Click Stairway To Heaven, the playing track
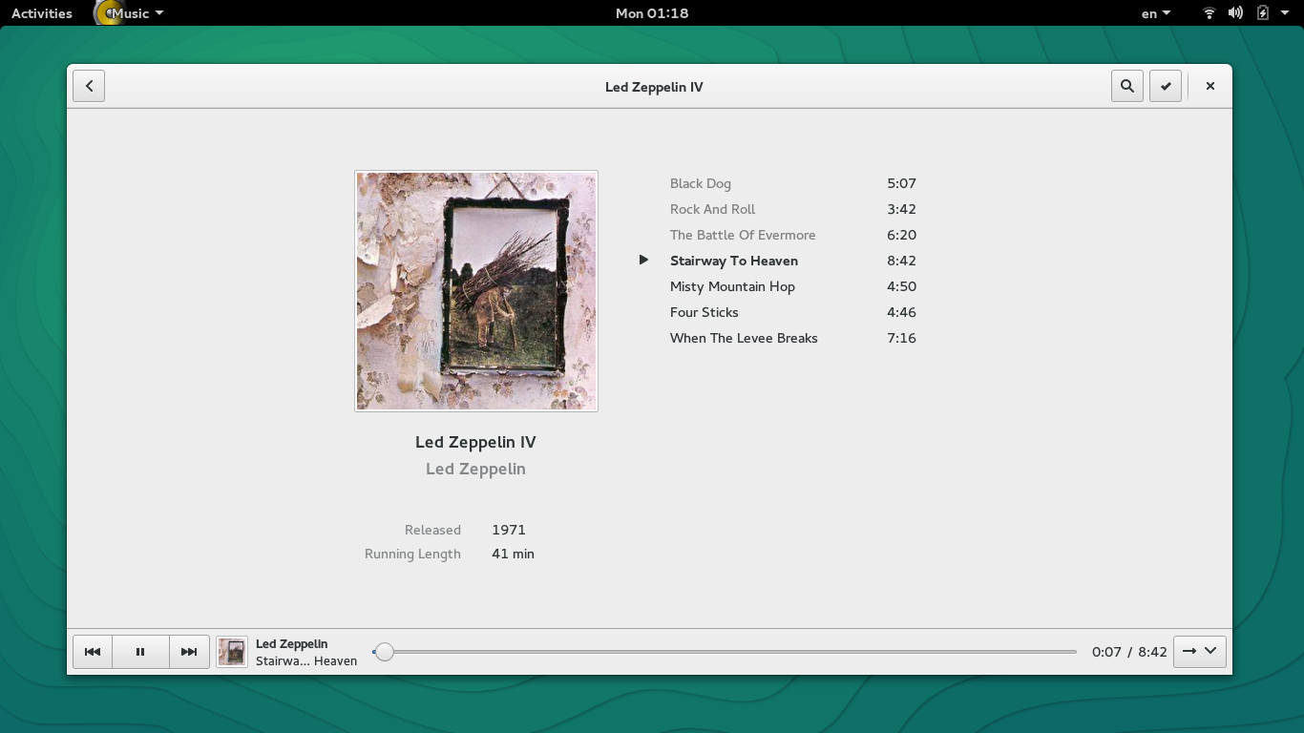1304x733 pixels. [733, 261]
